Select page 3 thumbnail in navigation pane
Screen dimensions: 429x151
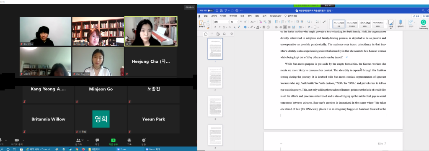point(215,106)
